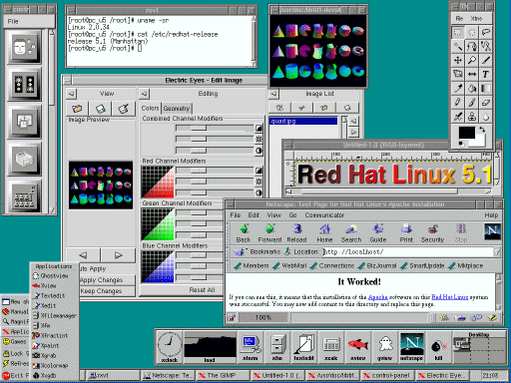The height and width of the screenshot is (383, 511).
Task: Select the Color Picker eyedropper in GIMP
Action: click(458, 89)
